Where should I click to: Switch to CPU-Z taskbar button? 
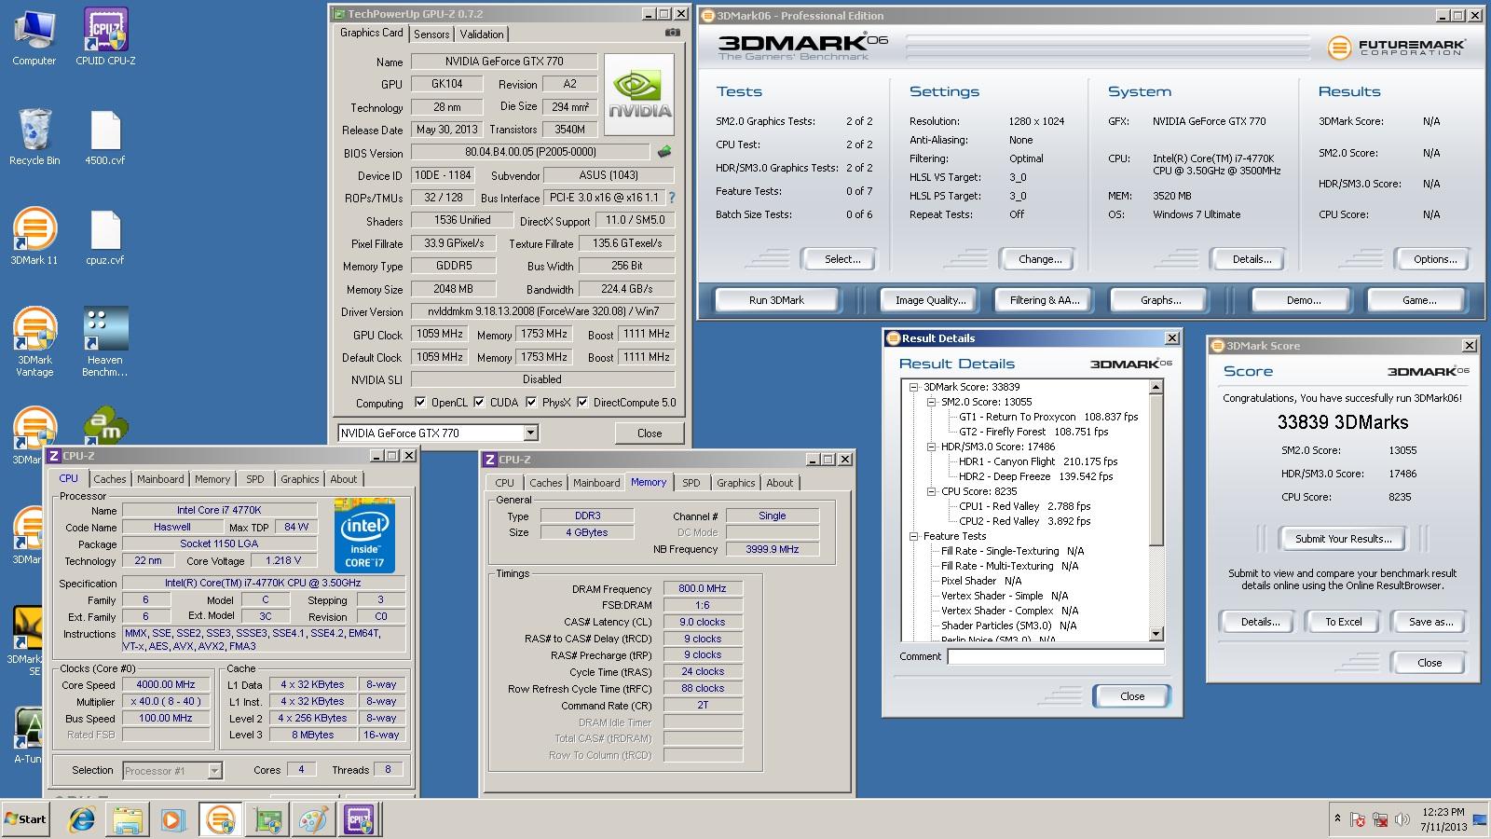(359, 819)
